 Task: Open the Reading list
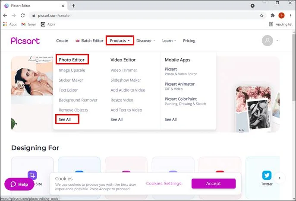point(280,24)
